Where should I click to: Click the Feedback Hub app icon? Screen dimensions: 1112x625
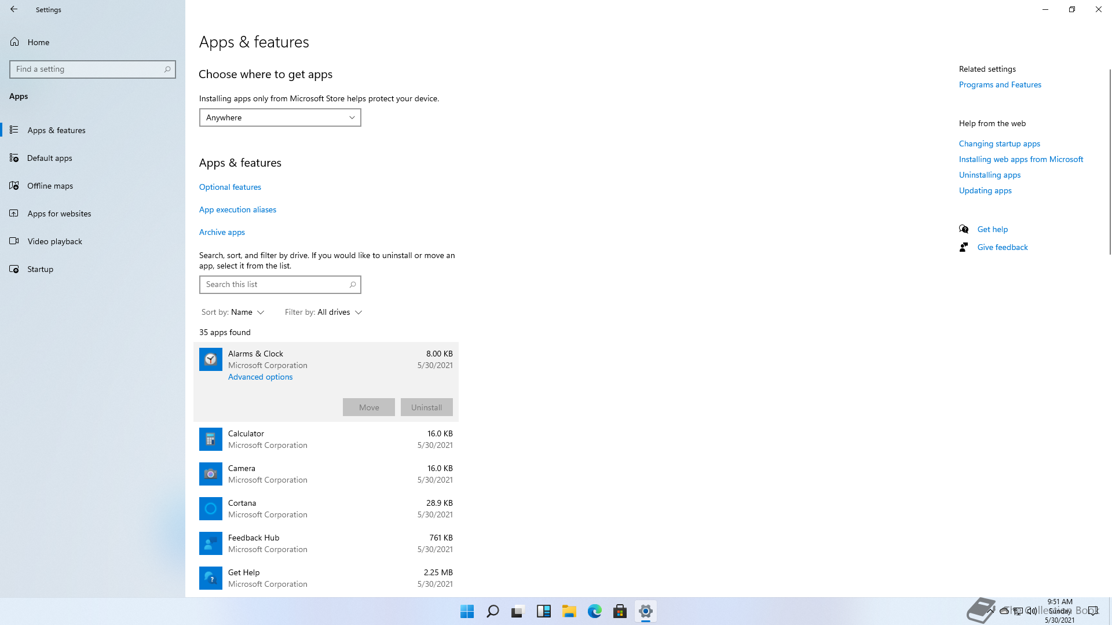(x=211, y=543)
